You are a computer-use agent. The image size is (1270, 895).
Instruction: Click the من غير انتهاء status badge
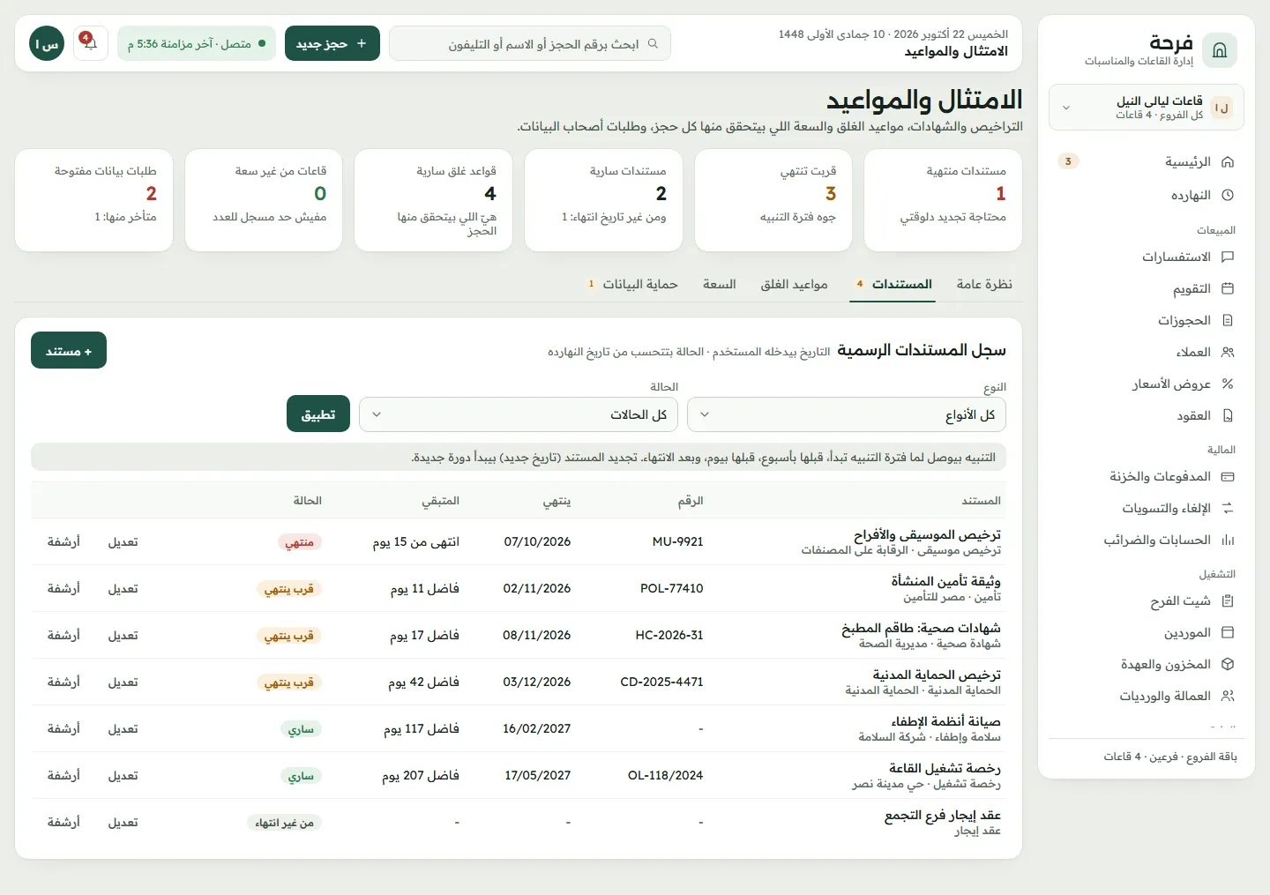(284, 823)
